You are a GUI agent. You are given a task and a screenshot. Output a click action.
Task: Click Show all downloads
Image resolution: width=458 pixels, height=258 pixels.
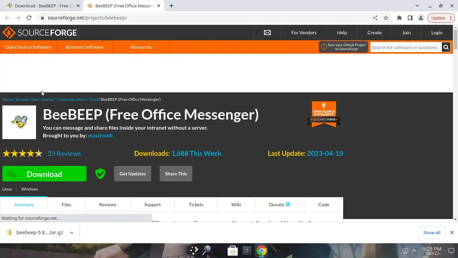(x=432, y=232)
